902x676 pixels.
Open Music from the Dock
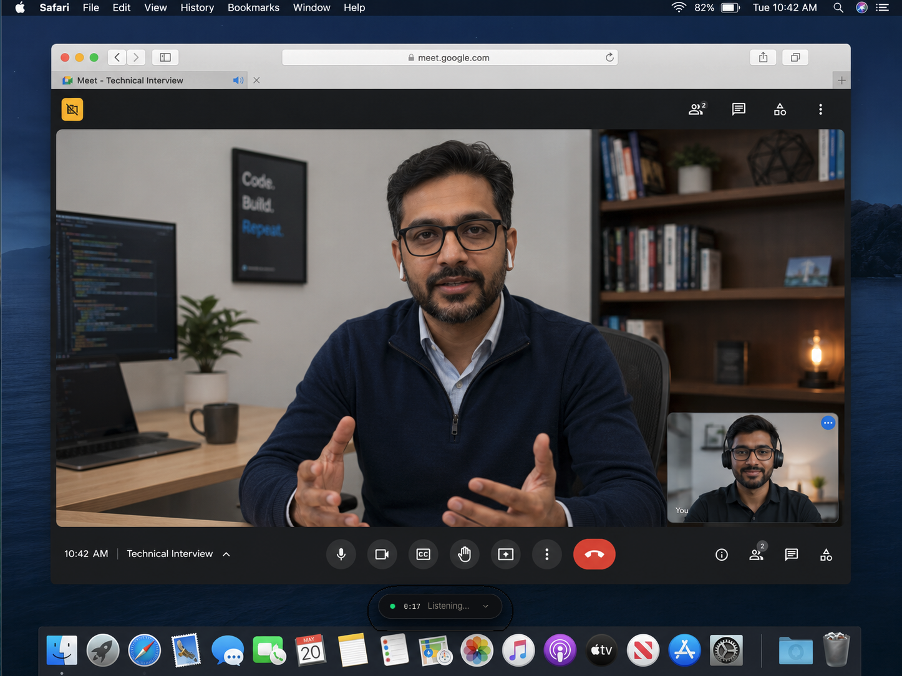click(518, 650)
